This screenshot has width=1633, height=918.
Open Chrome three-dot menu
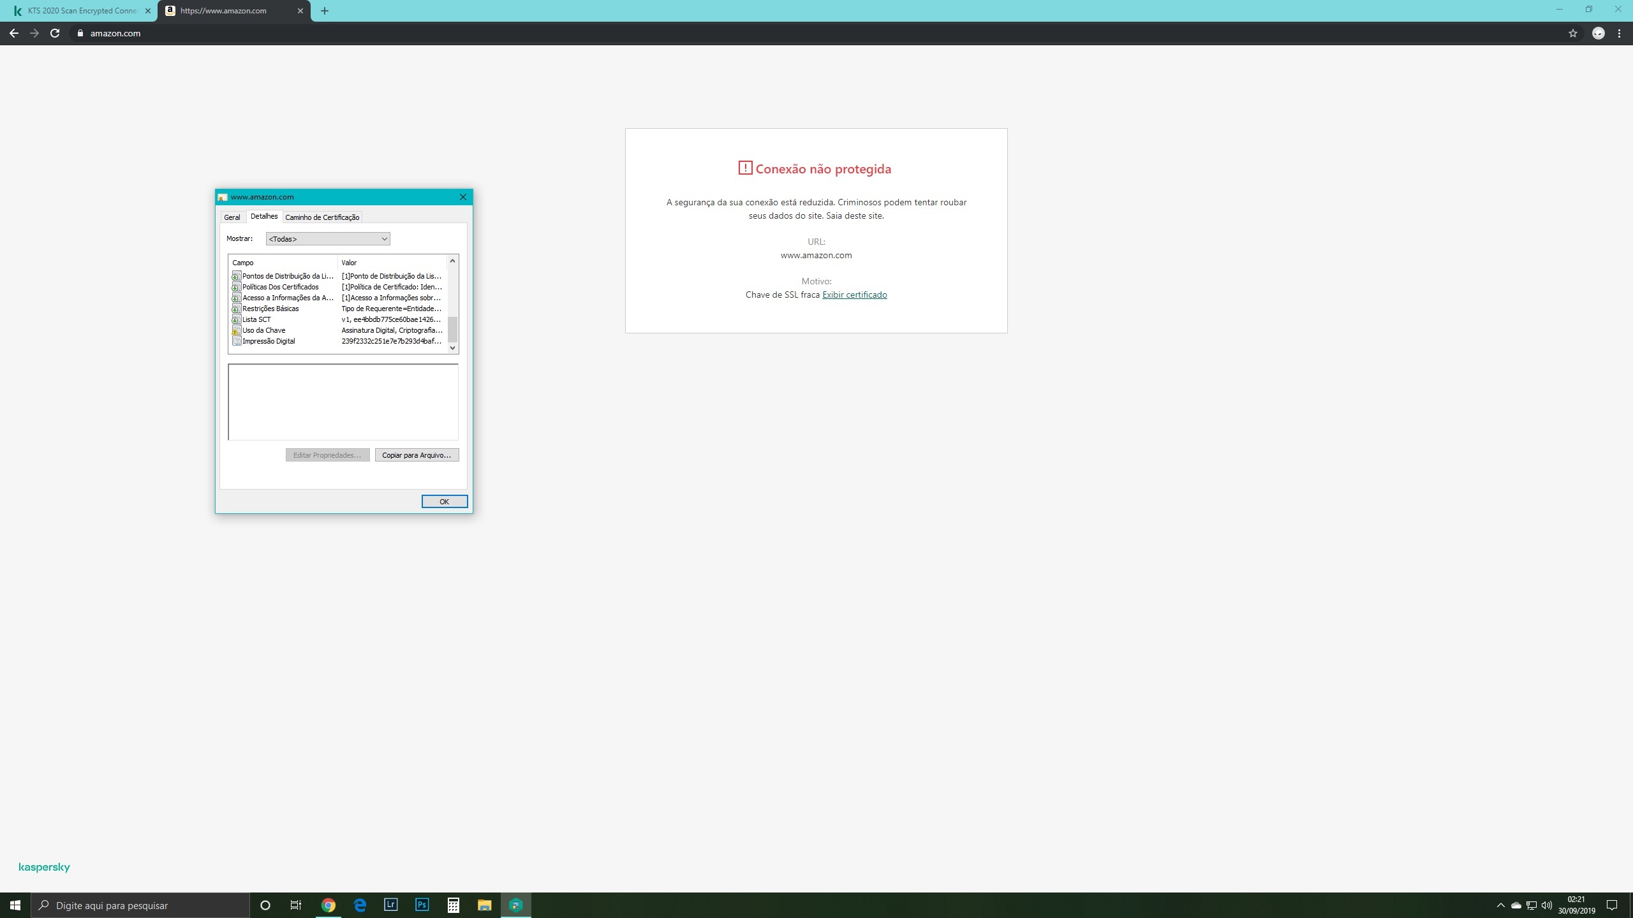tap(1619, 34)
